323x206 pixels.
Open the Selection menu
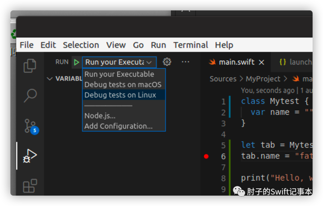coord(81,45)
